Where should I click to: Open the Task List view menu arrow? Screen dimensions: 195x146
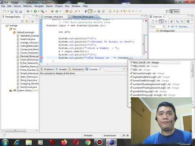192,21
